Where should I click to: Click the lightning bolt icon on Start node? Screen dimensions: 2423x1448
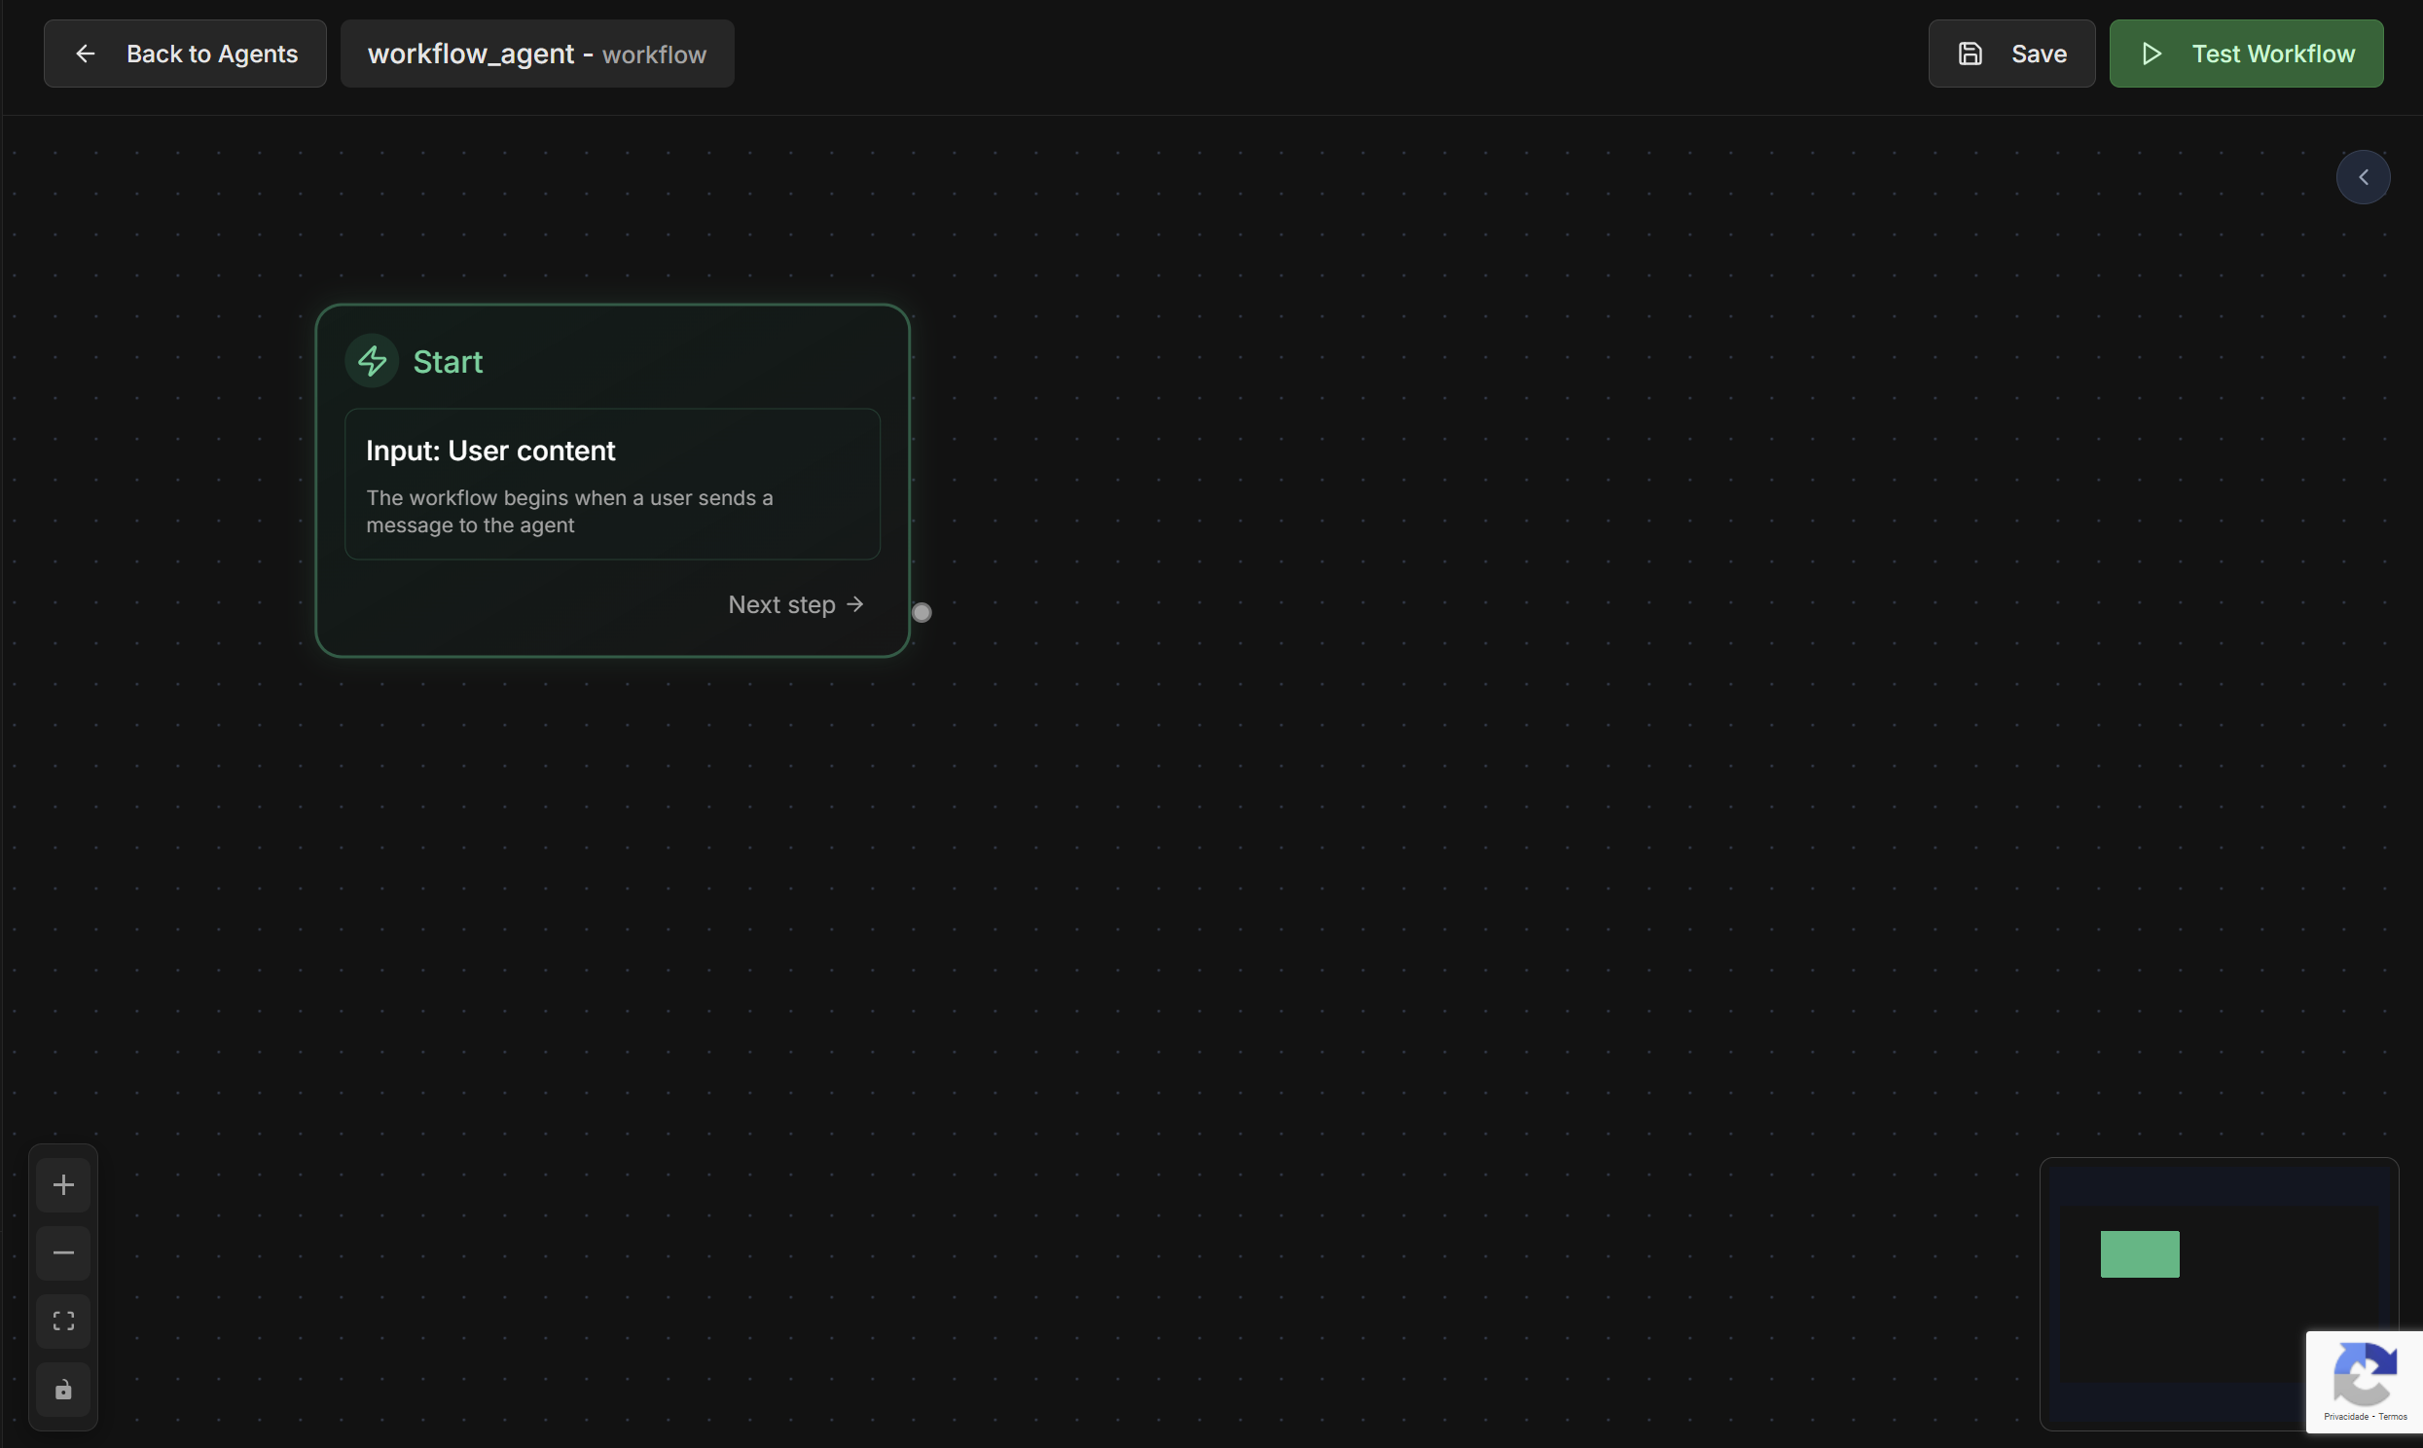372,360
